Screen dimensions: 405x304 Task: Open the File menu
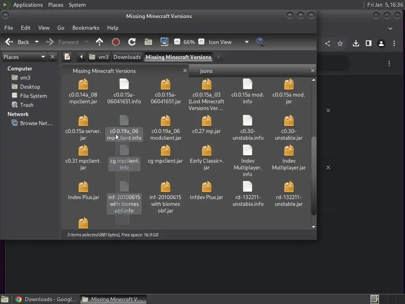point(9,28)
